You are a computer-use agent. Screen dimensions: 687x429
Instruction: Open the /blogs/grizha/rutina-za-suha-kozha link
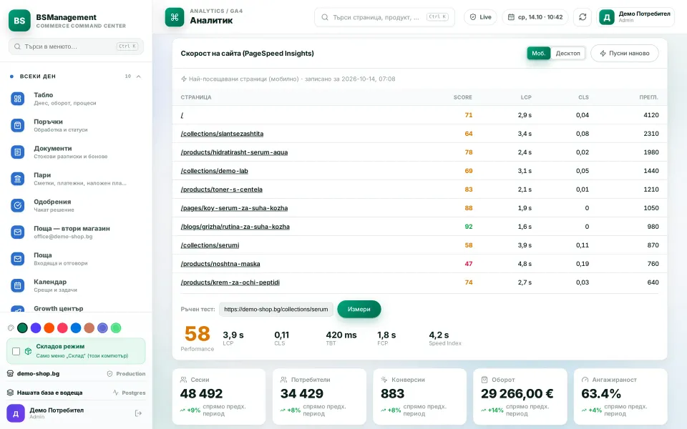(x=235, y=227)
